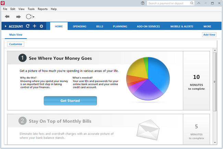Image resolution: width=223 pixels, height=149 pixels.
Task: Click the scrollbar up arrow
Action: coord(215,50)
